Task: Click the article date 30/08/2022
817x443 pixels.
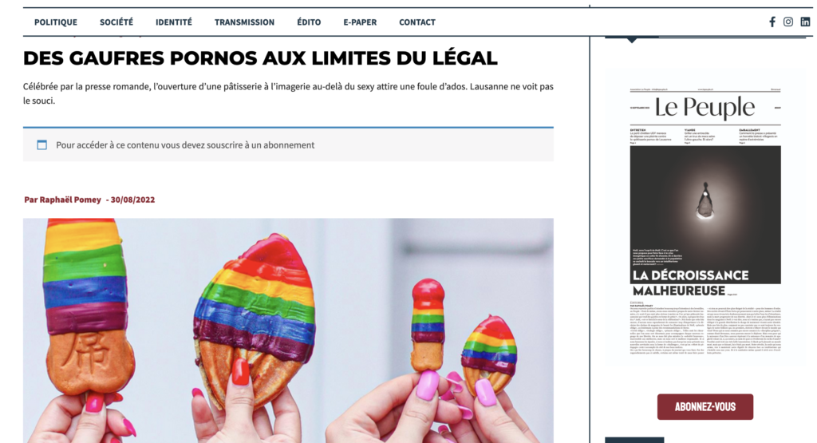Action: (x=132, y=200)
